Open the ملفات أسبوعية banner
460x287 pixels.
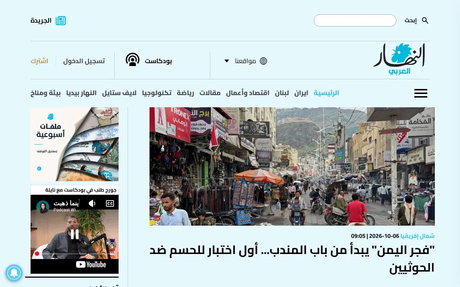point(74,144)
